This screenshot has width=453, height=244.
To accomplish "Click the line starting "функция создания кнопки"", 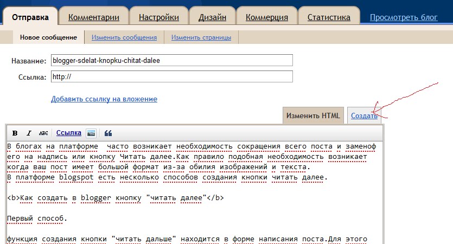I will 187,239.
